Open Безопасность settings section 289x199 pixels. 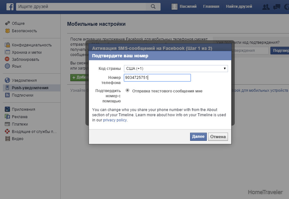click(24, 31)
